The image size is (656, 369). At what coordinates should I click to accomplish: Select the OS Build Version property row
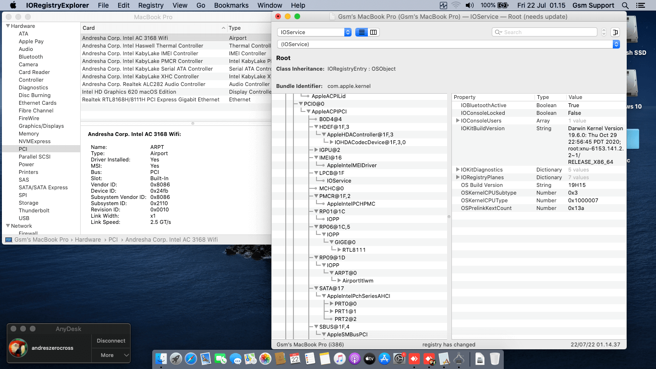pyautogui.click(x=539, y=185)
